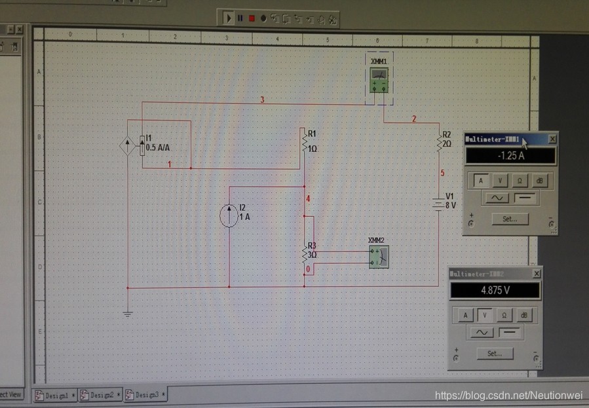The height and width of the screenshot is (408, 589).
Task: Open Set... in the Multimeter-XMM1 window
Action: 510,219
